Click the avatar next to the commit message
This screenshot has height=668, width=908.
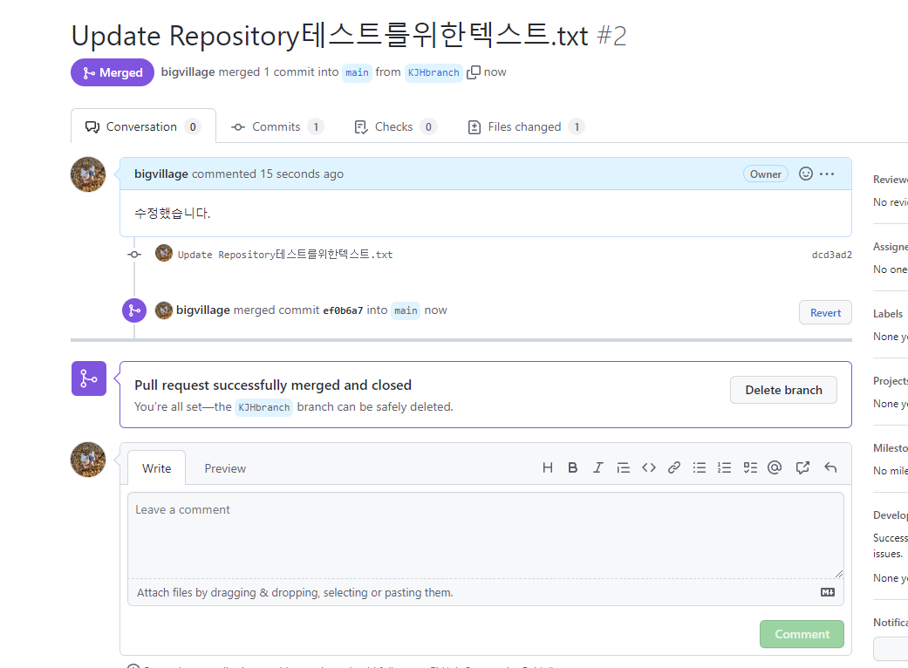click(164, 253)
